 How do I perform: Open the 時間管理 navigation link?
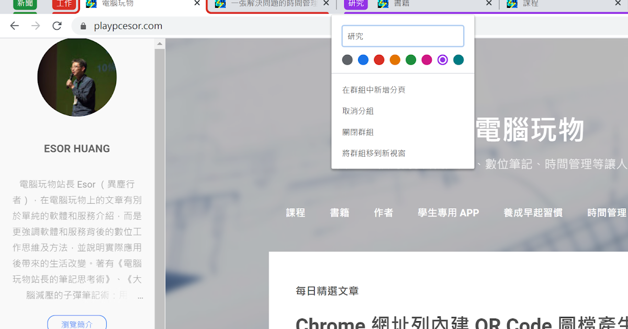[607, 213]
